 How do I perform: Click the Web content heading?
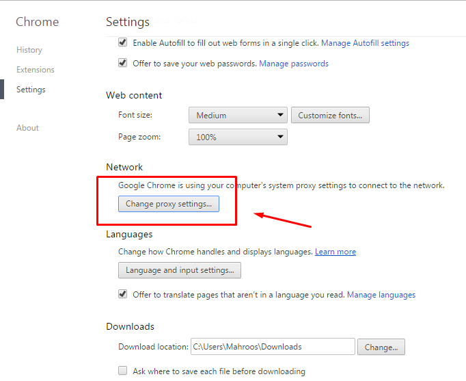pos(134,96)
